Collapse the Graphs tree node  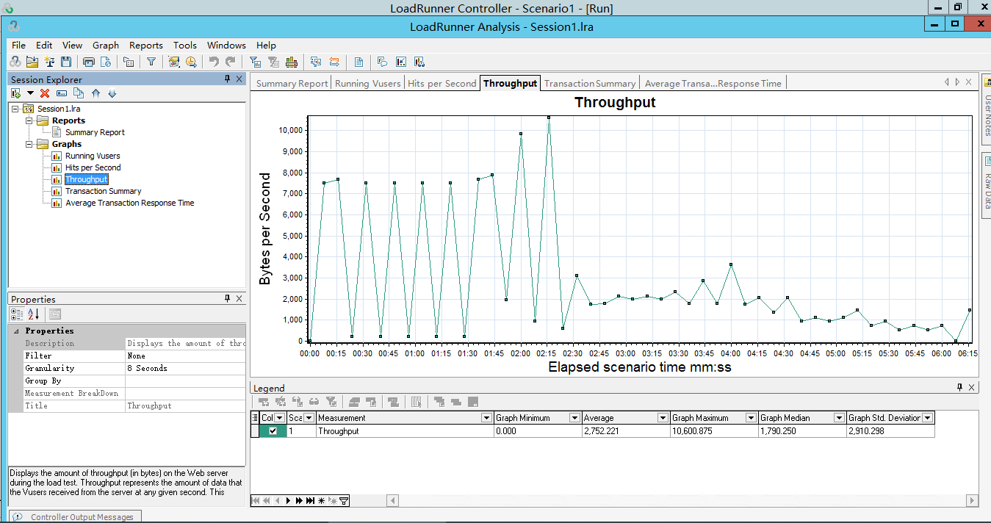(x=29, y=144)
